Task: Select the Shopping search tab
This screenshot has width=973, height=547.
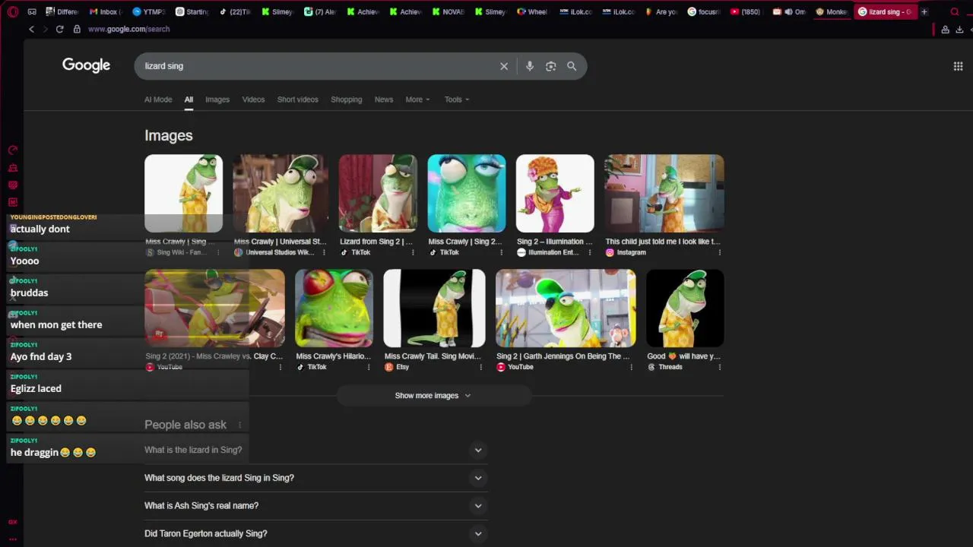Action: [347, 100]
